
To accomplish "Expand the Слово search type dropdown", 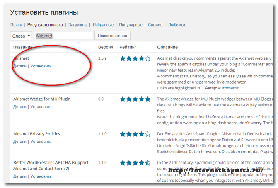I will pos(21,36).
